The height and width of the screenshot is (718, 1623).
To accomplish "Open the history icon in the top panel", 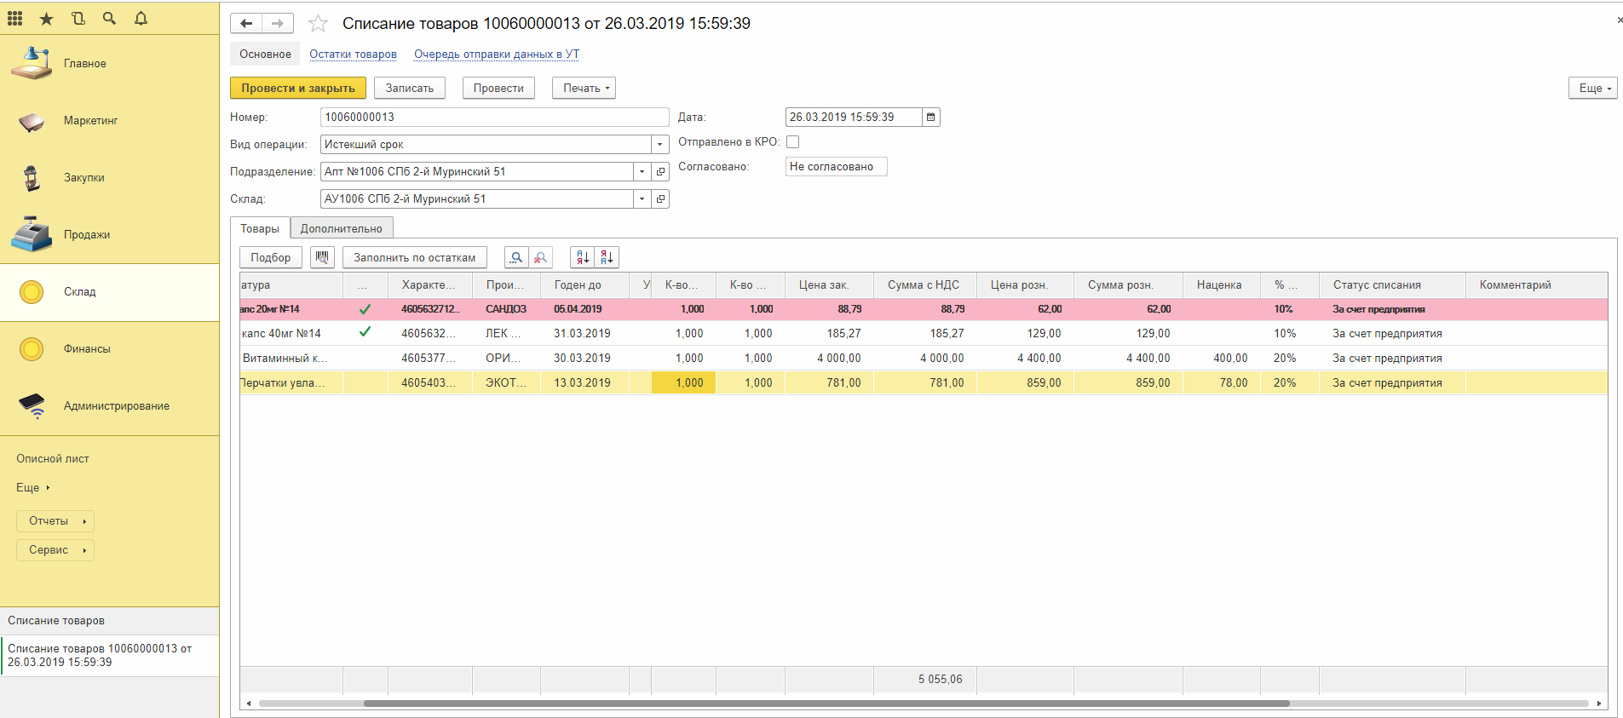I will pyautogui.click(x=78, y=18).
